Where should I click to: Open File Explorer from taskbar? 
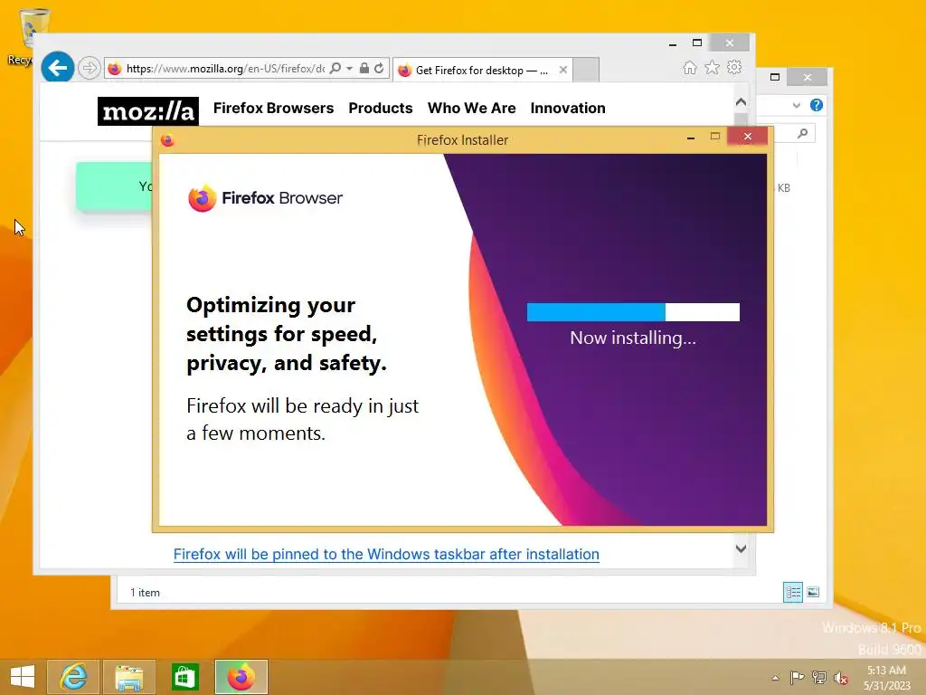(128, 677)
